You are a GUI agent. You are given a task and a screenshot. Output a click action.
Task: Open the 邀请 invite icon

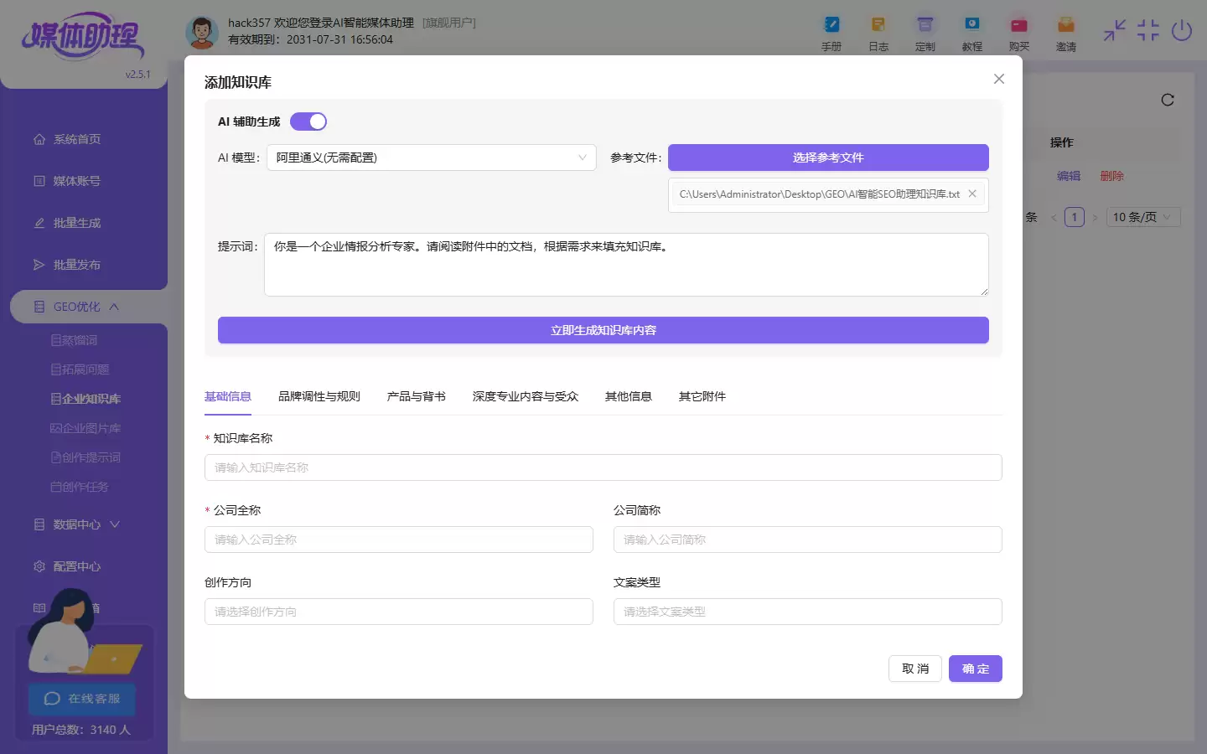(x=1066, y=33)
